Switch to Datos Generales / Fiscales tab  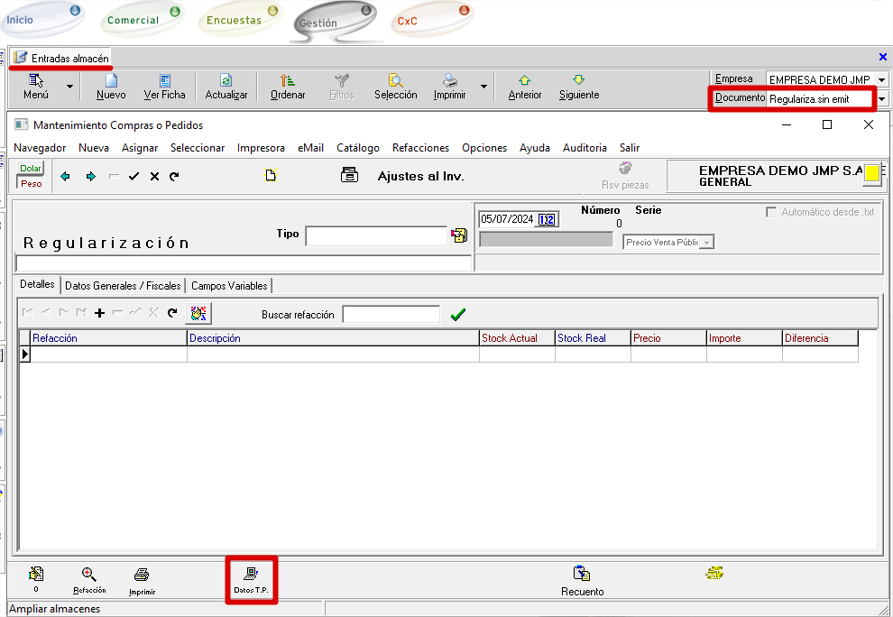point(123,285)
